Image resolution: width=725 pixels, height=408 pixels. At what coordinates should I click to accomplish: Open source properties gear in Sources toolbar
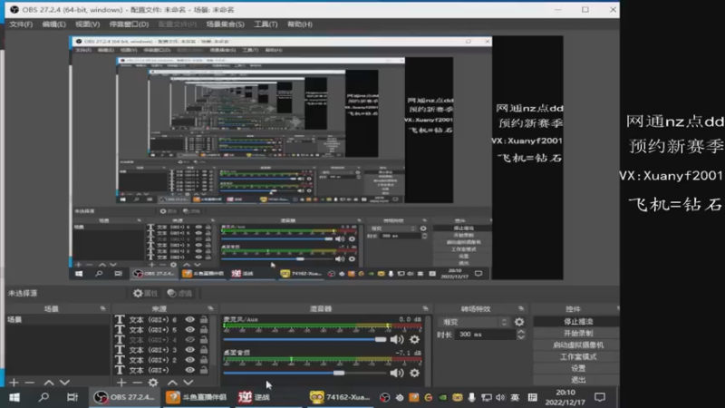[x=153, y=383]
